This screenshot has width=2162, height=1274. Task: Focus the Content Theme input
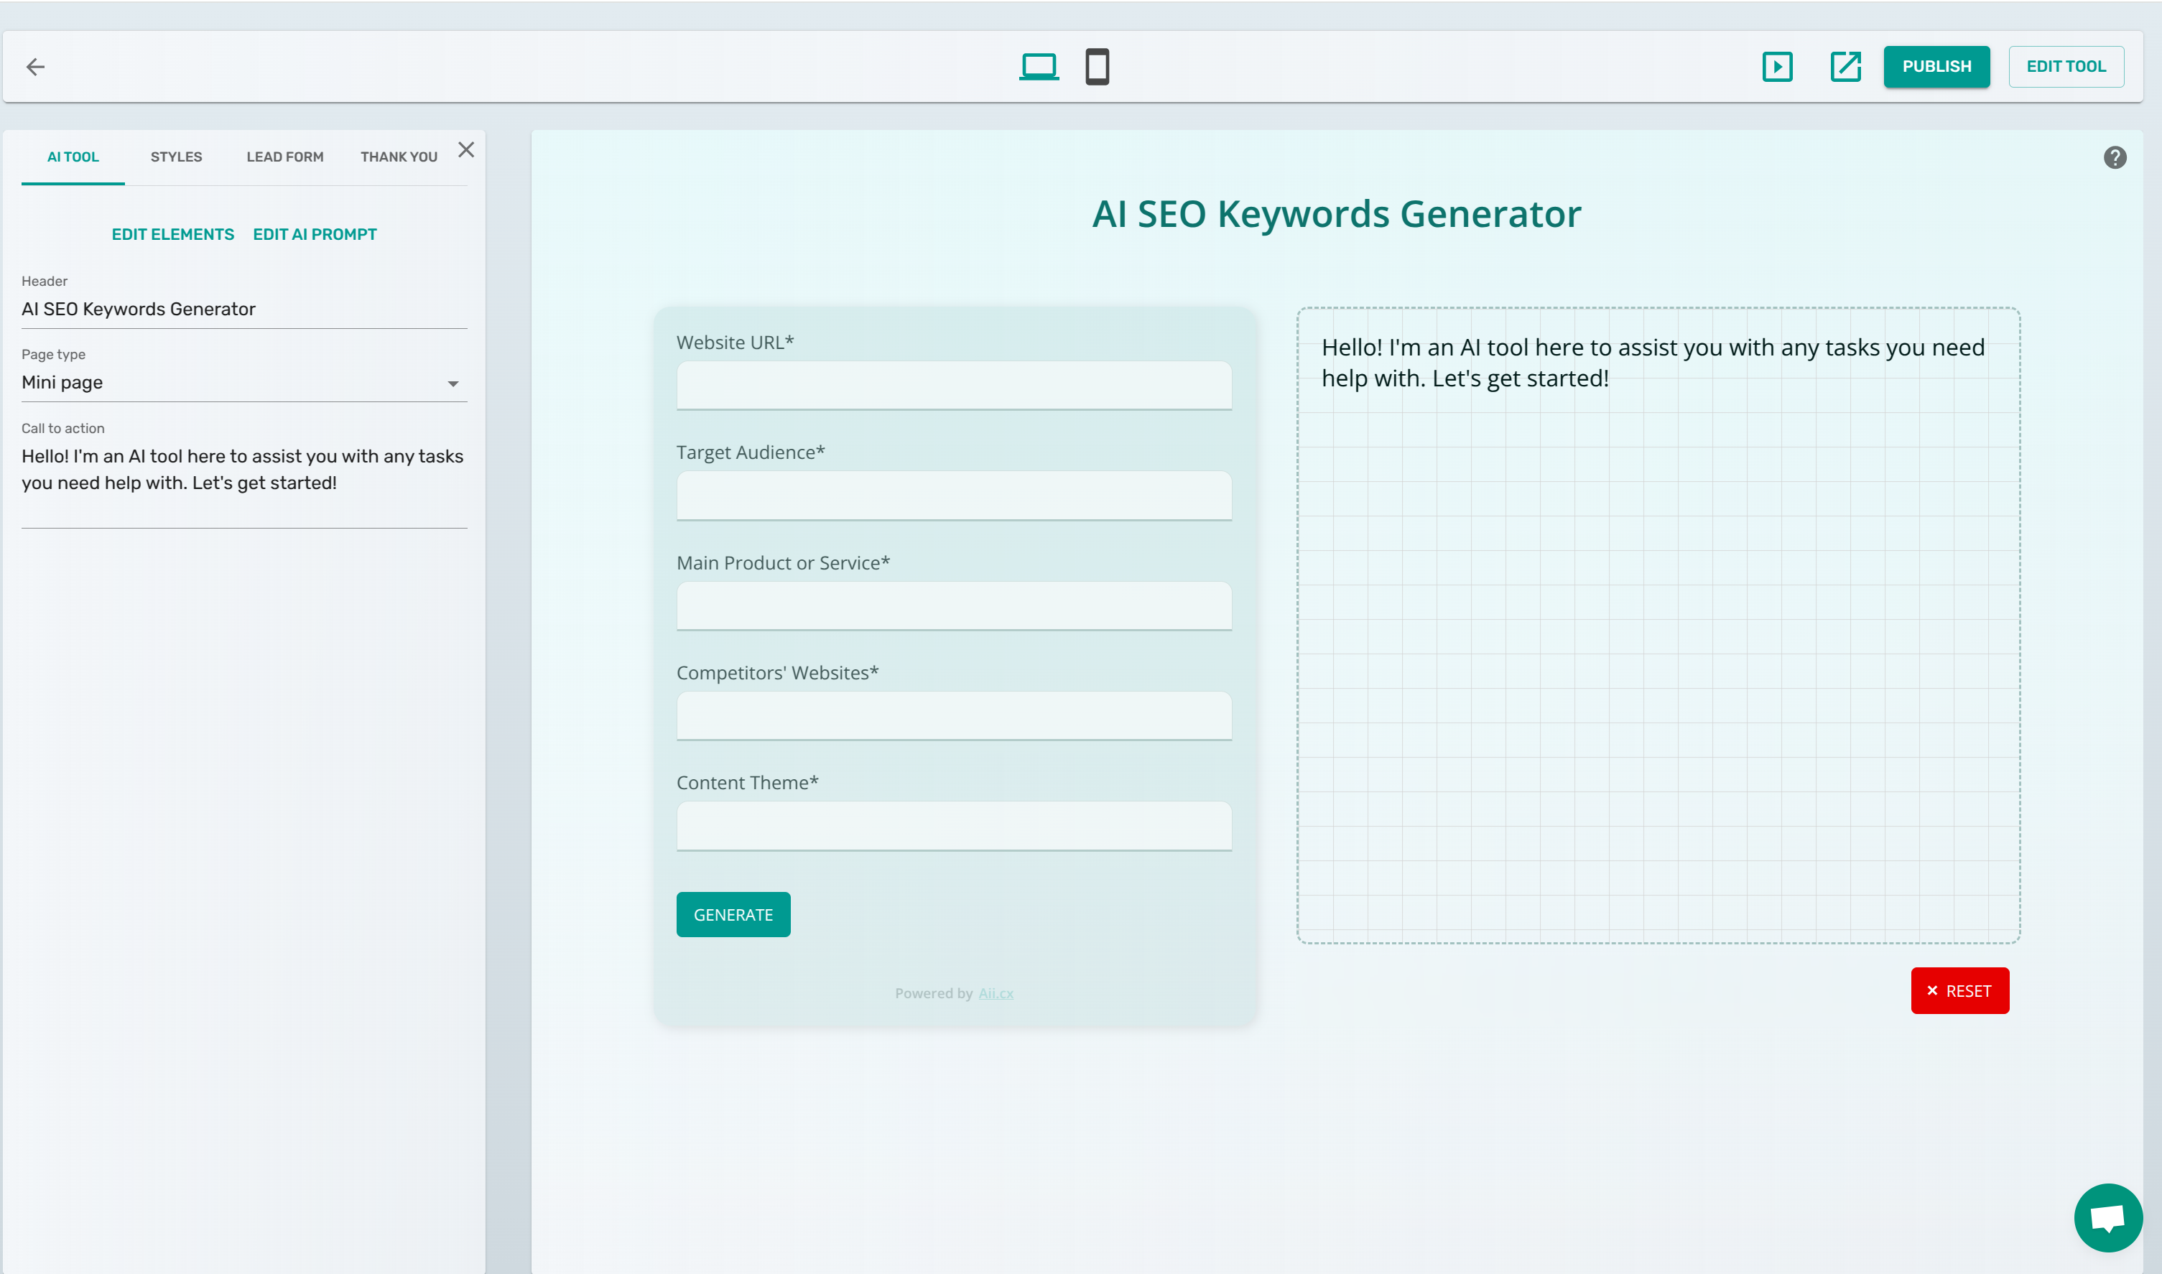point(954,826)
